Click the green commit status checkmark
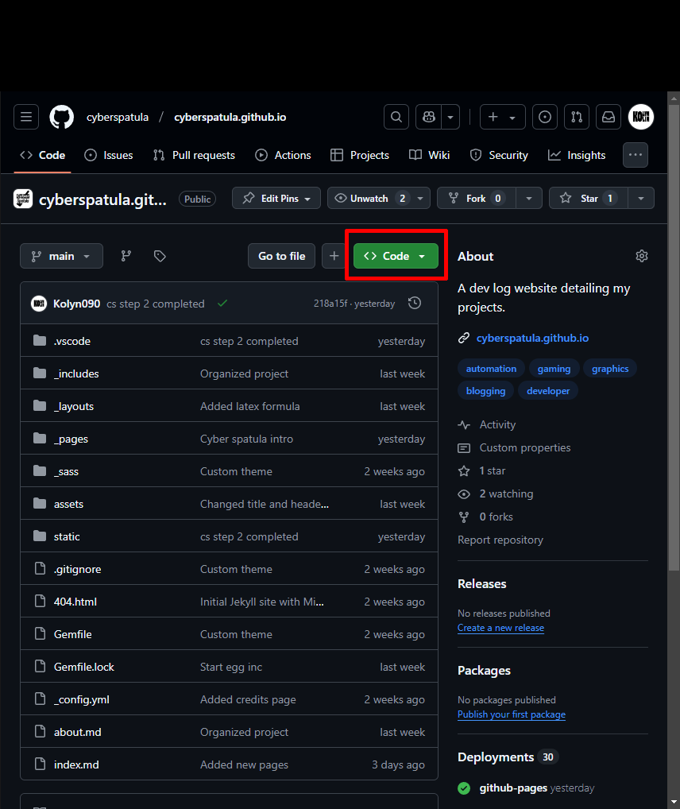The height and width of the screenshot is (809, 680). 222,304
